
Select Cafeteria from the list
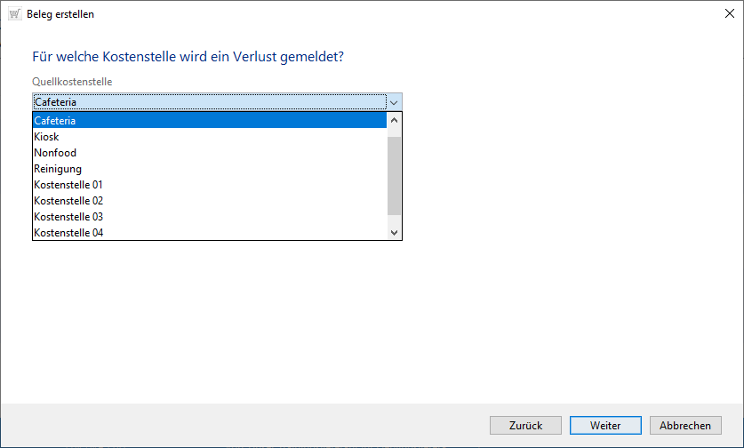click(209, 121)
